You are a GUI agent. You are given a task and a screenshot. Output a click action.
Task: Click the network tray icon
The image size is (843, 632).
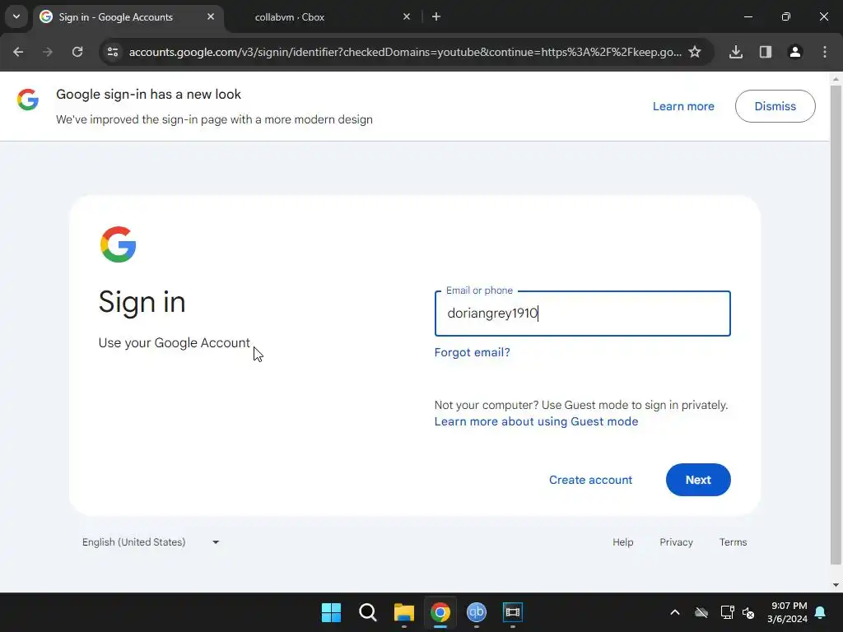point(727,612)
